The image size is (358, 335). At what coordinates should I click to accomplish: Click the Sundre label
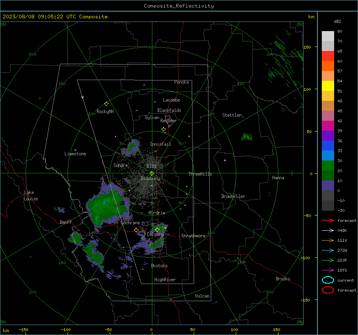[121, 165]
